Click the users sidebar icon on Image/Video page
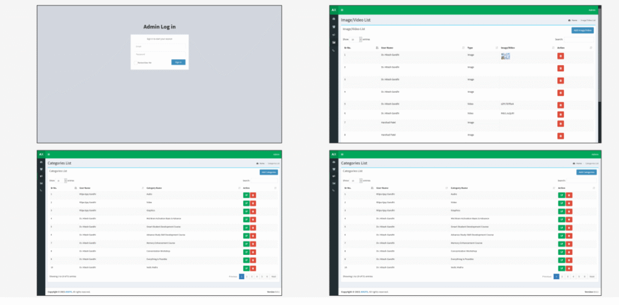Image resolution: width=619 pixels, height=305 pixels. 334,27
